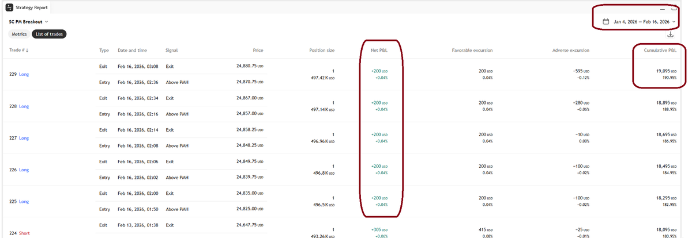
Task: Click the Signal column header
Action: point(171,50)
